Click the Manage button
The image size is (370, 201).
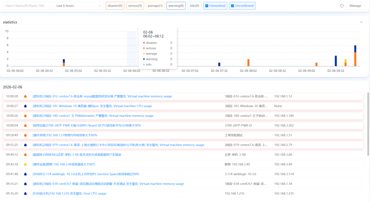pos(355,6)
